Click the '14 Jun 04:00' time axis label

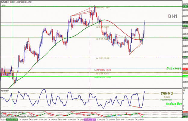pyautogui.click(x=24, y=119)
